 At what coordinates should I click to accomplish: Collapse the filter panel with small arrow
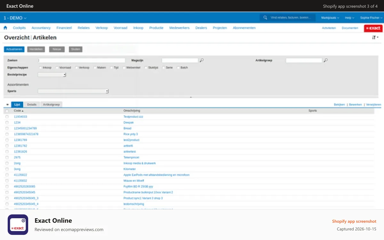(x=191, y=97)
